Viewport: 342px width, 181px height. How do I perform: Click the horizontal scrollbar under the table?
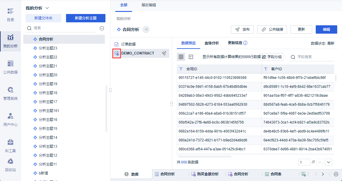205,157
